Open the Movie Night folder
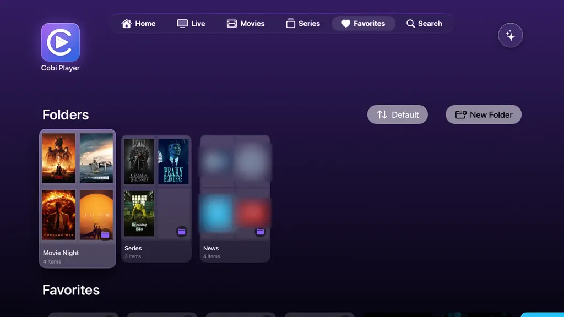This screenshot has width=564, height=317. pyautogui.click(x=77, y=198)
